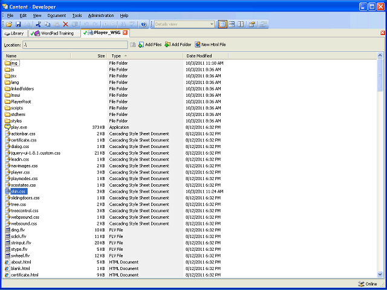The height and width of the screenshot is (290, 387).
Task: Open the Tools menu
Action: [77, 16]
